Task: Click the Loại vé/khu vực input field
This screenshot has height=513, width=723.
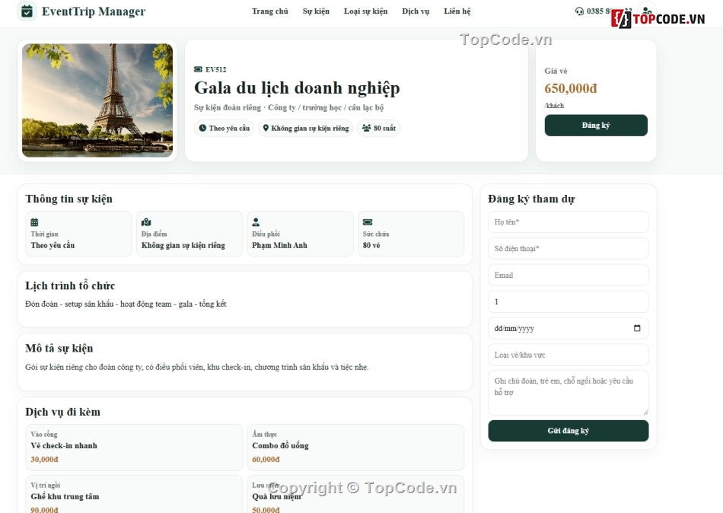Action: [568, 355]
